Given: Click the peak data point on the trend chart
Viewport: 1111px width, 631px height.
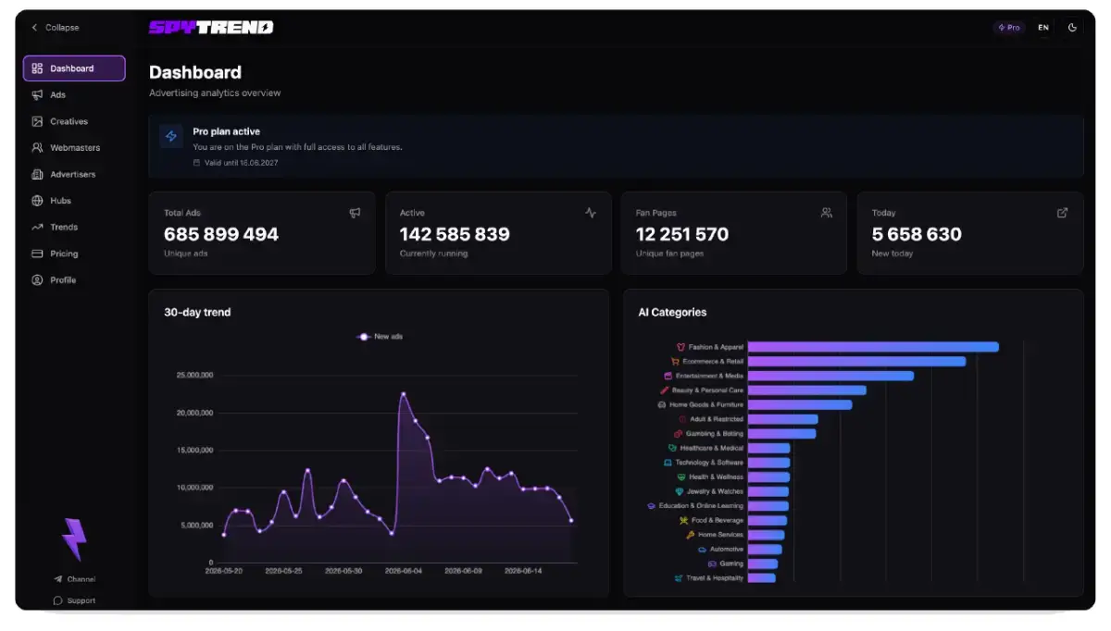Looking at the screenshot, I should click(x=404, y=394).
